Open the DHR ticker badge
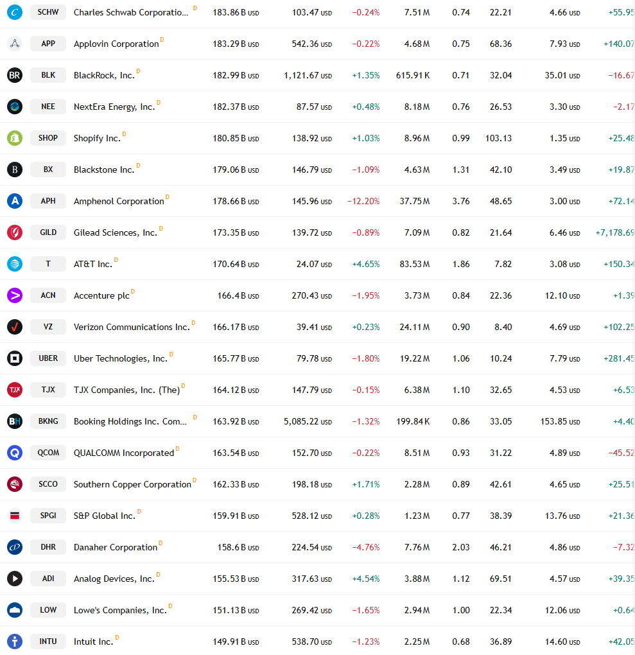Image resolution: width=635 pixels, height=655 pixels. 48,547
